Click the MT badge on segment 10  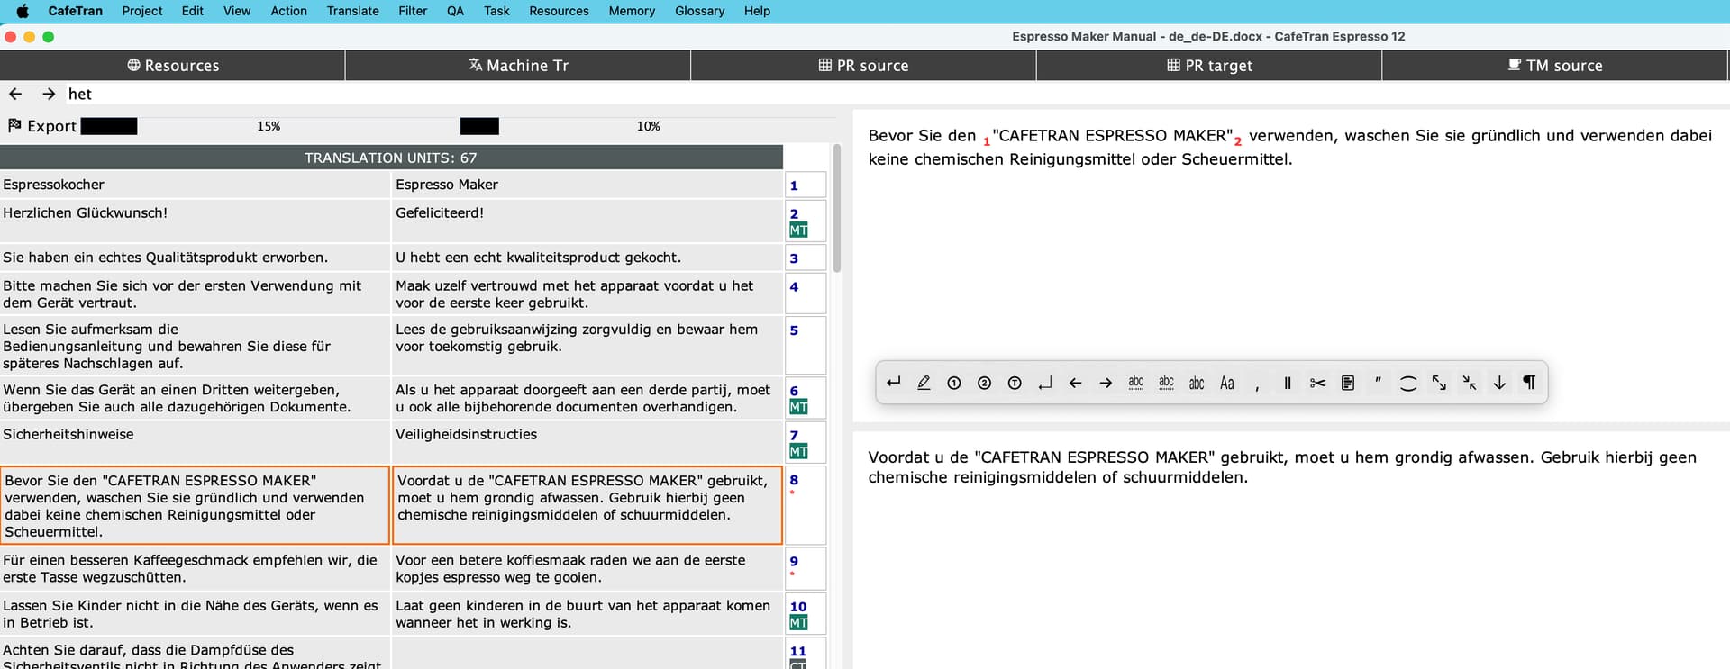click(x=798, y=623)
